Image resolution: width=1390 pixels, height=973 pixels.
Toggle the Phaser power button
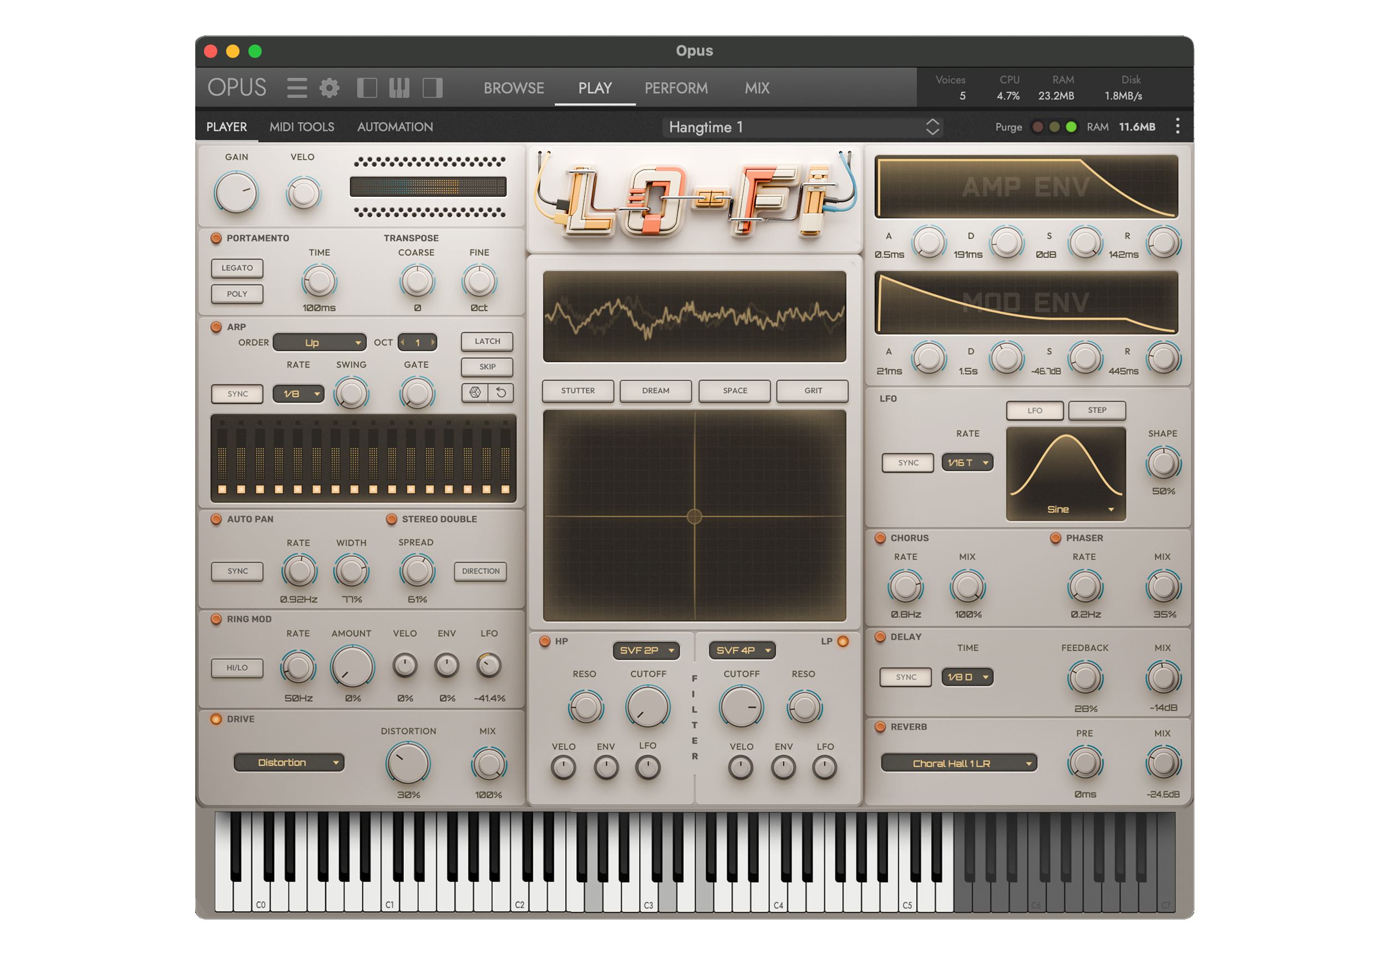coord(1055,538)
